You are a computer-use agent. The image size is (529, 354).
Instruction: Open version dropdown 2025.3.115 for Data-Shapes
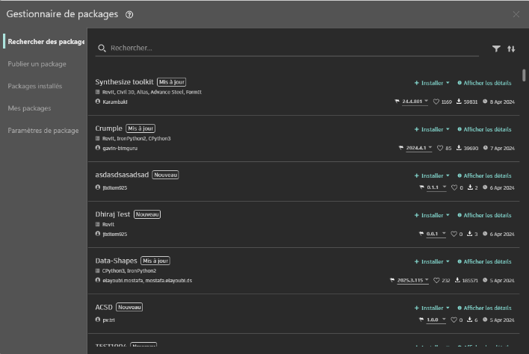pos(413,280)
